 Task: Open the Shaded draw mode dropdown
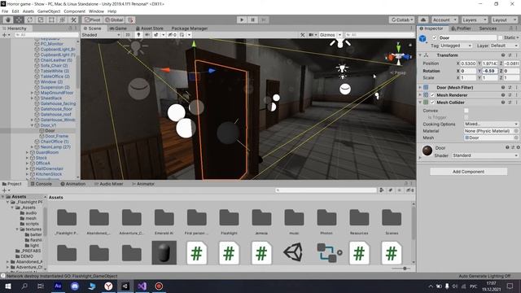pyautogui.click(x=101, y=35)
